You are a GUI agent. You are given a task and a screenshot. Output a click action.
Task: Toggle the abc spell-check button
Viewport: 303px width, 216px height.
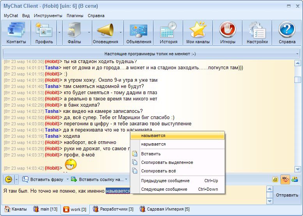coord(285,179)
